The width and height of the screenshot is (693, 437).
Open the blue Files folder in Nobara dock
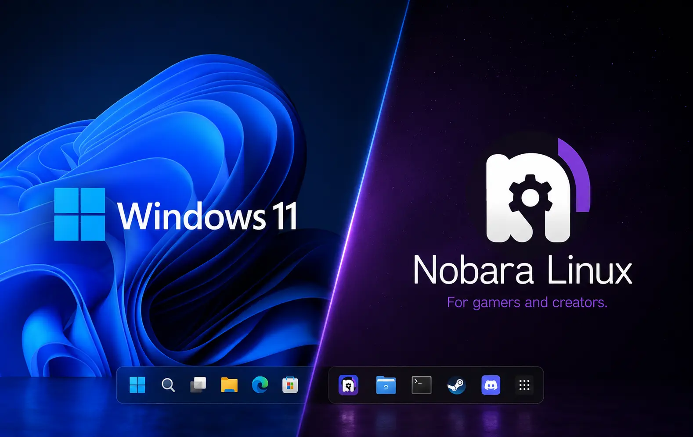coord(386,385)
